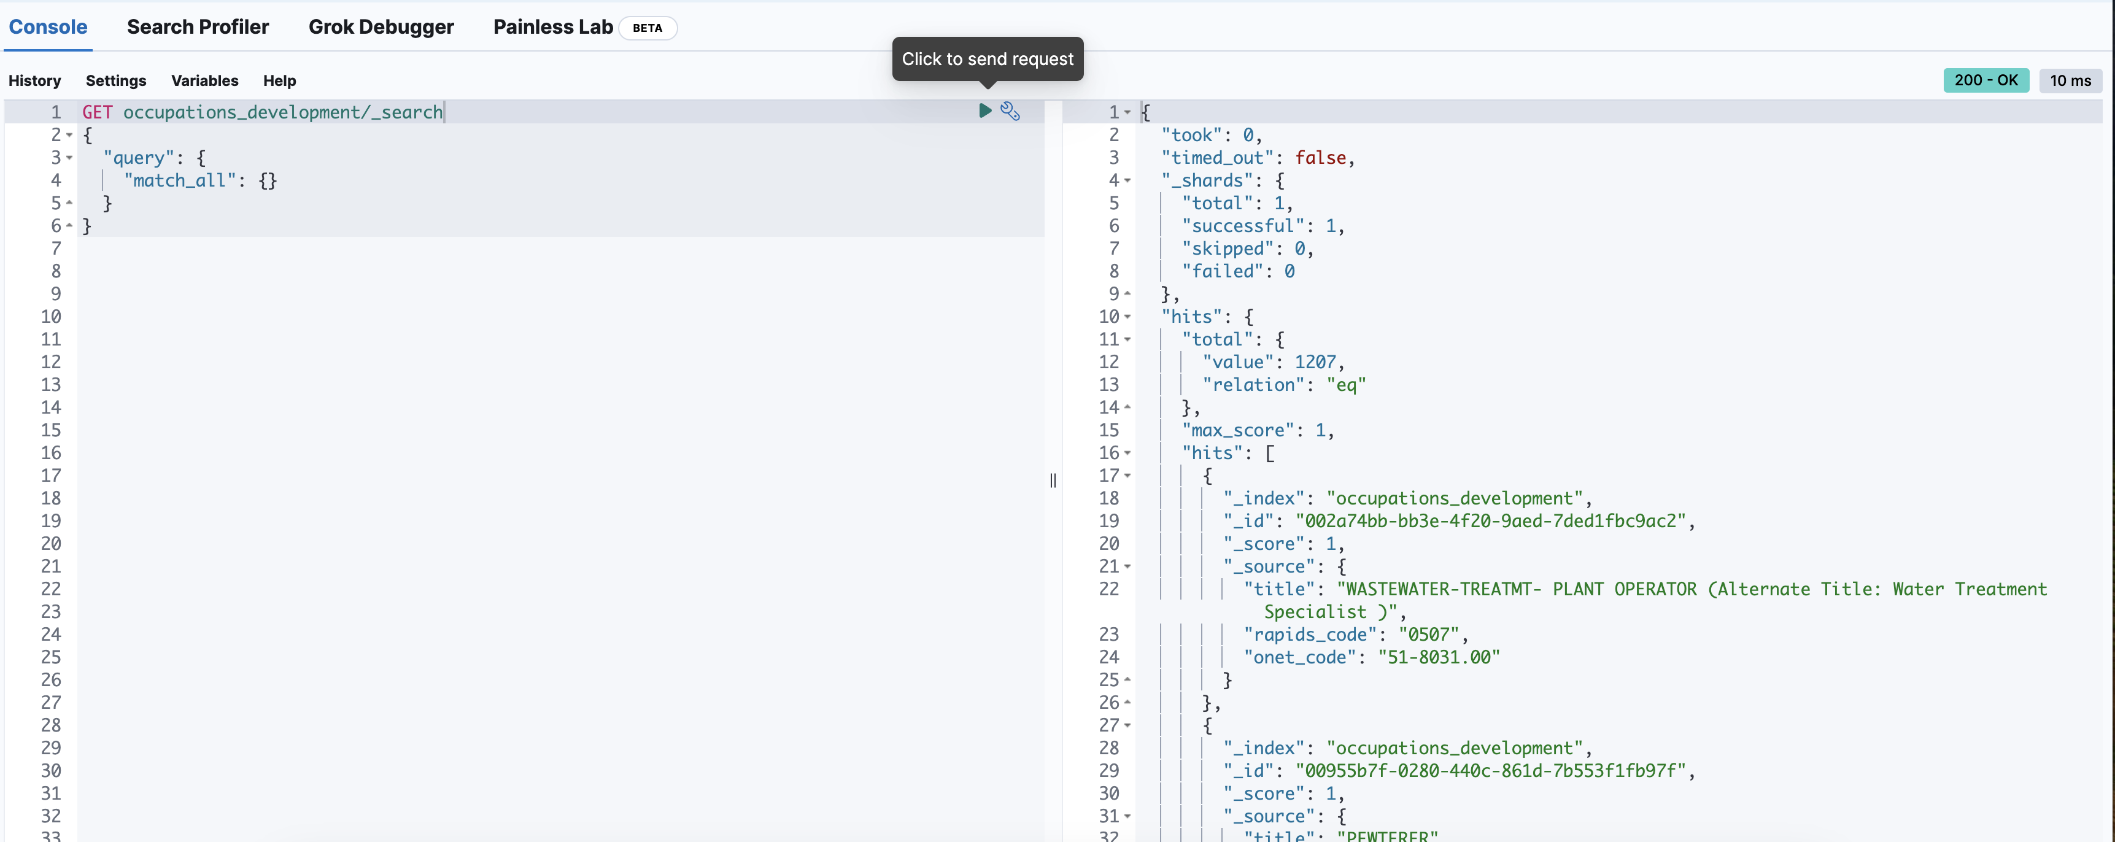2115x842 pixels.
Task: Toggle the fold arrow at editor line 6
Action: (69, 226)
